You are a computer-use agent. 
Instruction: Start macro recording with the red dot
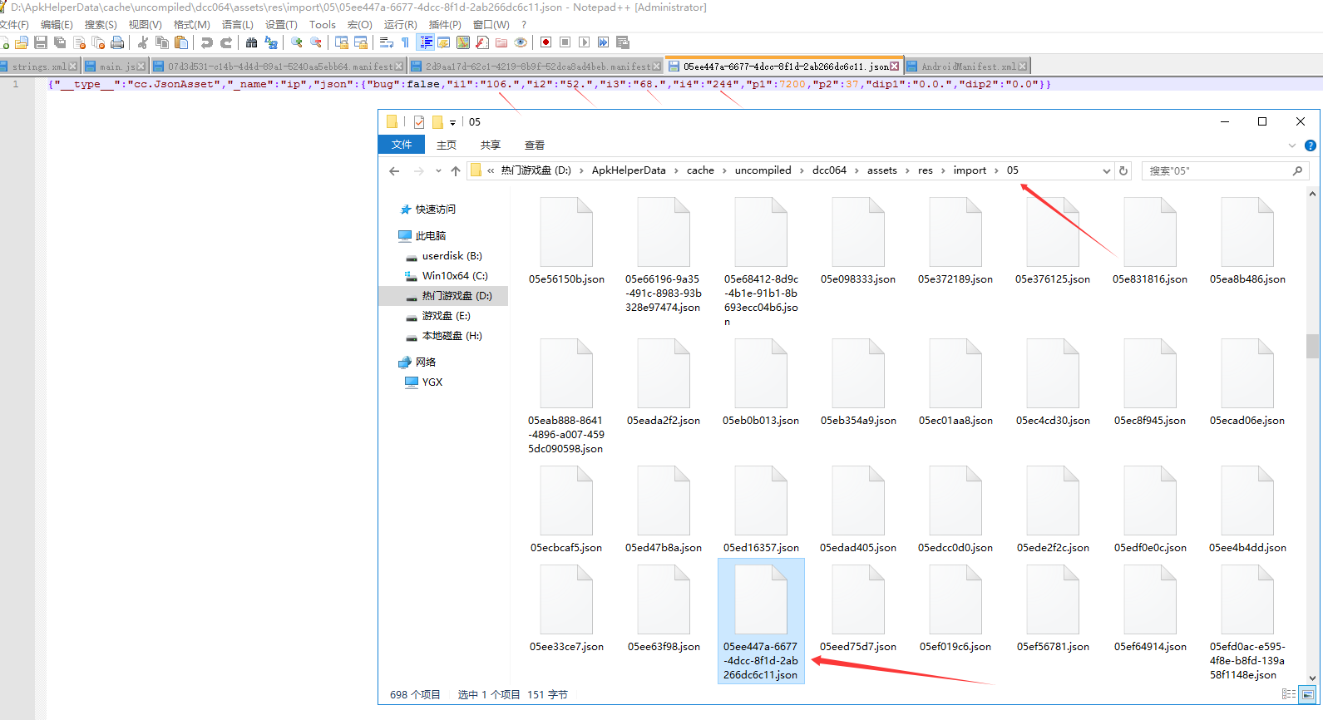tap(545, 42)
